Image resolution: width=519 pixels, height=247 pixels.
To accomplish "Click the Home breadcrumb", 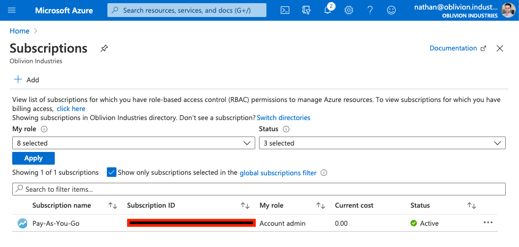I will click(x=20, y=31).
